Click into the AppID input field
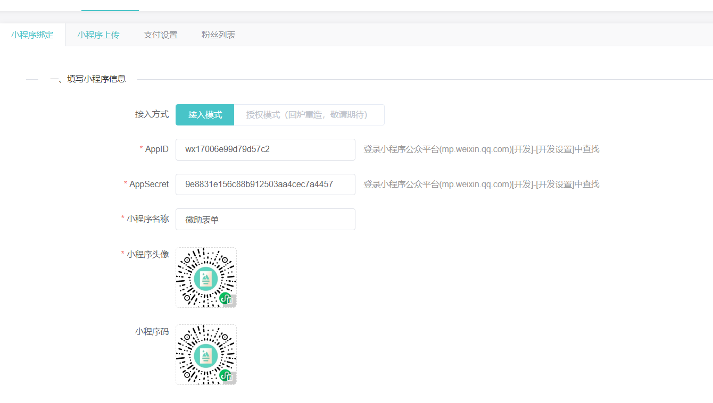713x403 pixels. point(265,149)
